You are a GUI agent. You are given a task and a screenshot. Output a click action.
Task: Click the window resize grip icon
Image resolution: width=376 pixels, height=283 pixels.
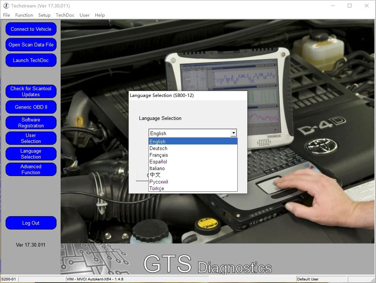click(373, 280)
